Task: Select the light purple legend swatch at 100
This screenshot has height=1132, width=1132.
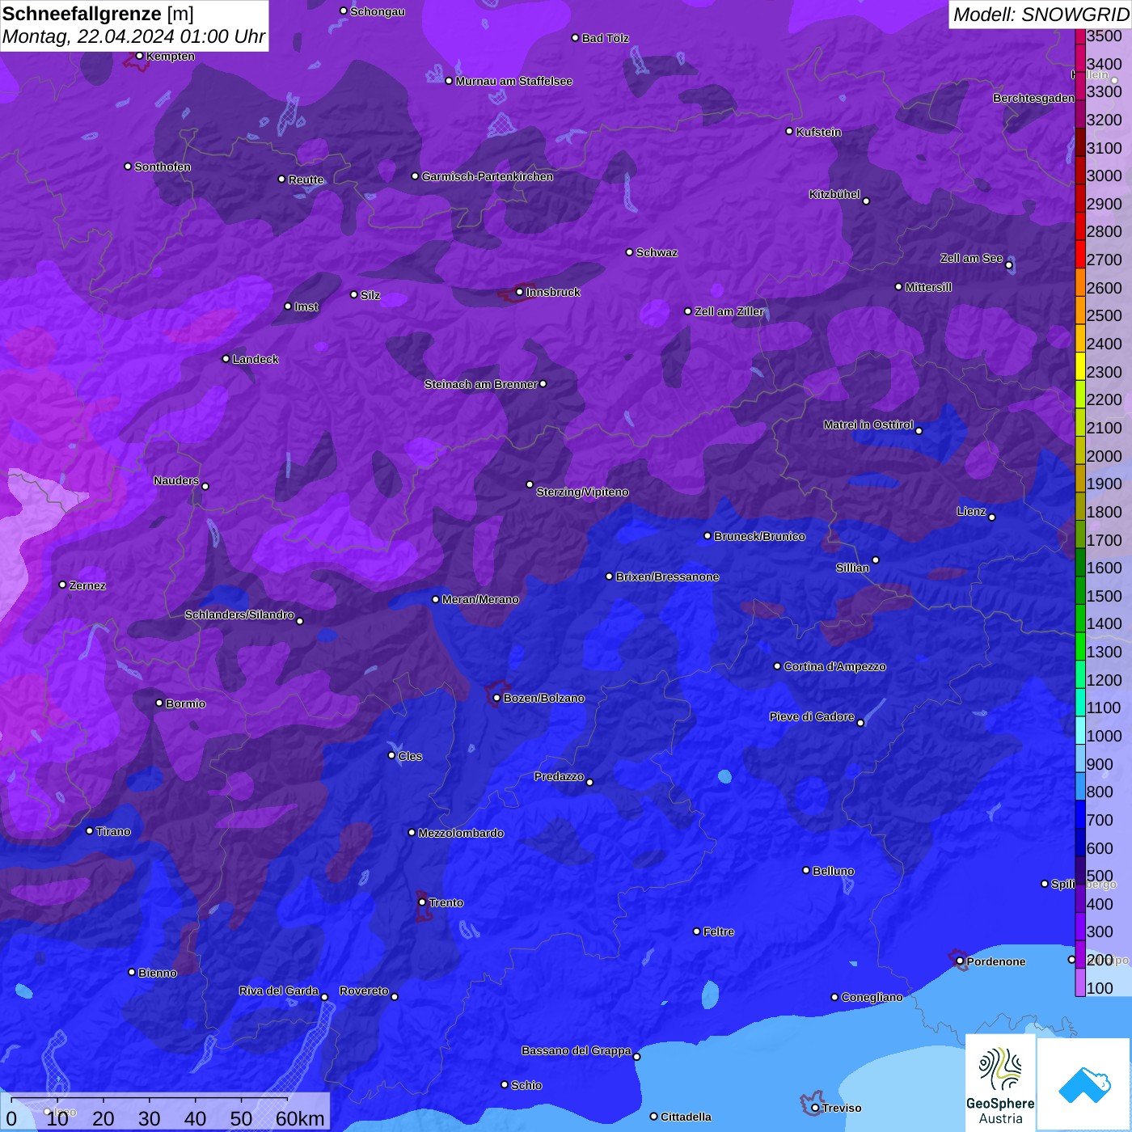Action: [x=1080, y=982]
